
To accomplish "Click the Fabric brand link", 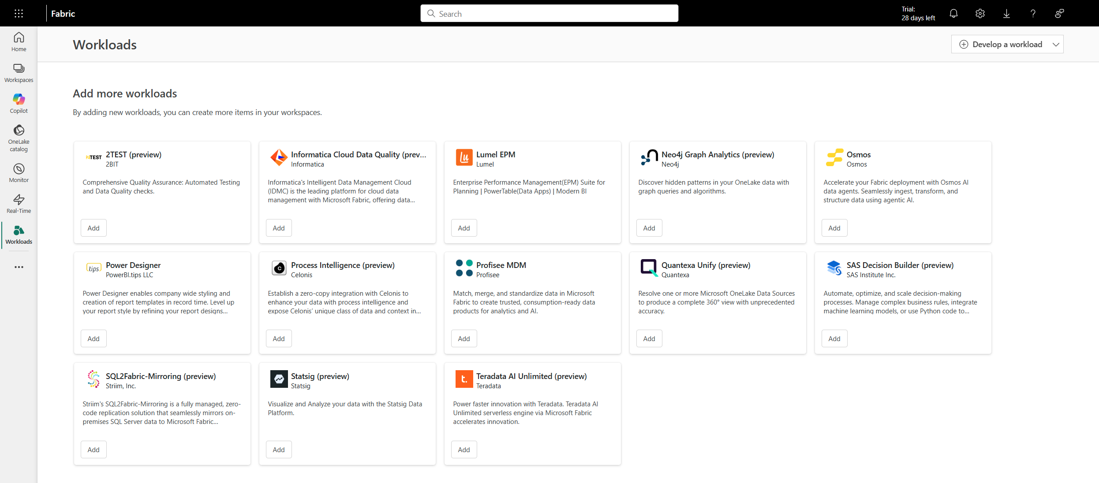I will (x=63, y=14).
